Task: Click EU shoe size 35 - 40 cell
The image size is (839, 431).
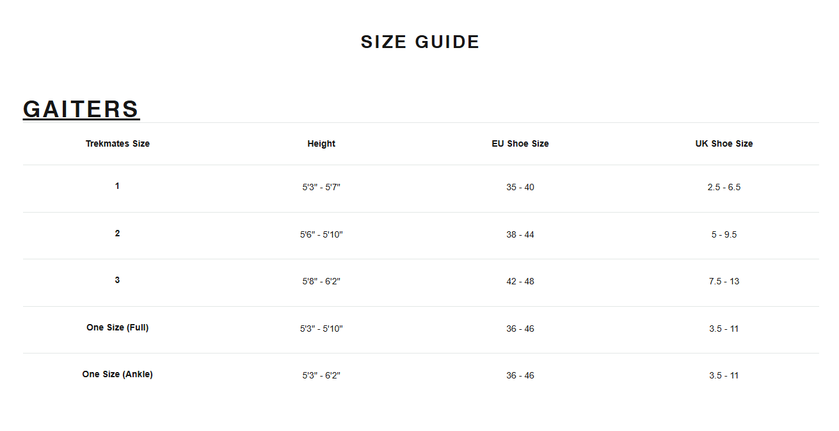Action: (x=520, y=187)
